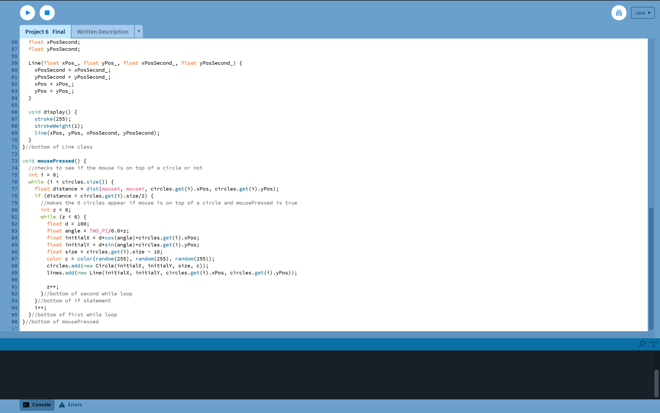Click the Stop sketch button
The image size is (660, 413).
[47, 13]
